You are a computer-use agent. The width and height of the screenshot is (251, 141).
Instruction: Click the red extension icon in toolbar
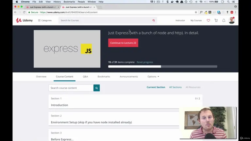232,12
